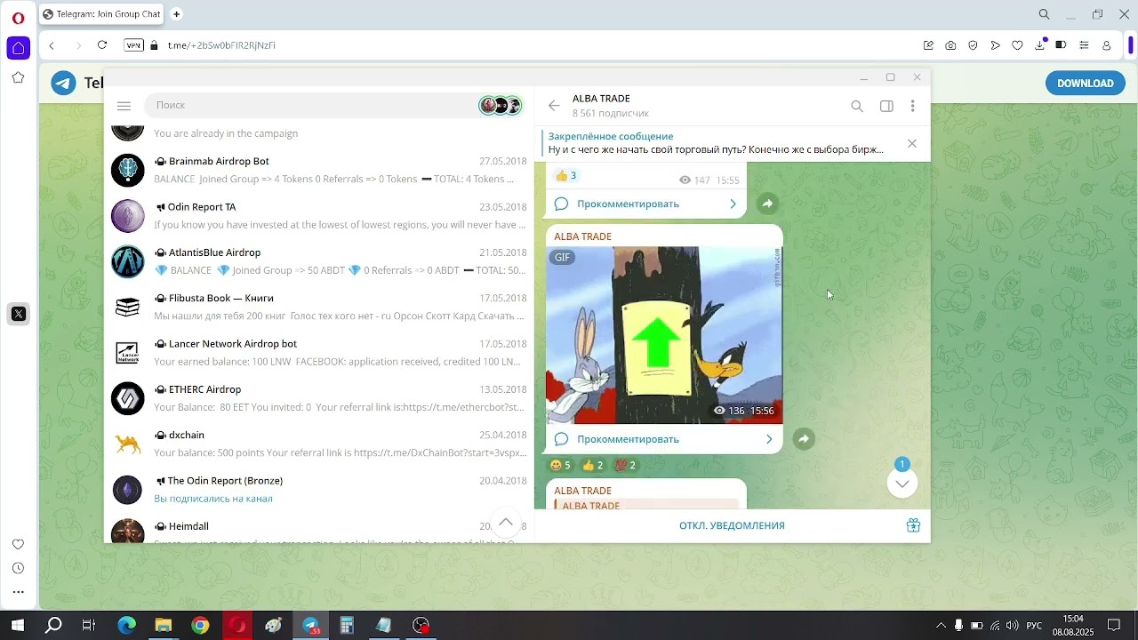This screenshot has width=1138, height=640.
Task: Take a snapshot with Opera camera icon
Action: point(950,45)
